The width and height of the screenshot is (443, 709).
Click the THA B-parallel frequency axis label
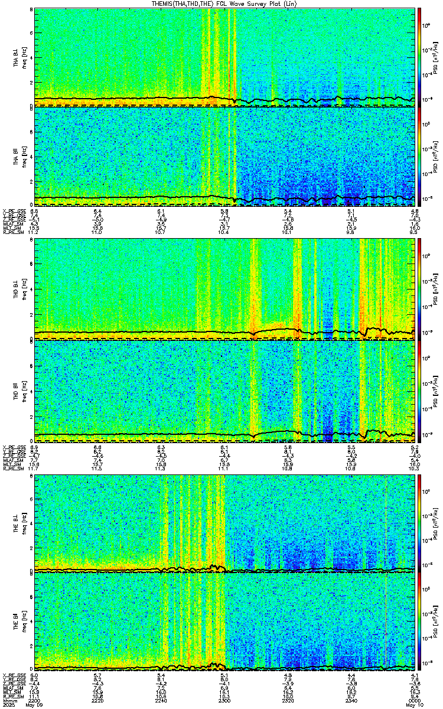click(x=19, y=157)
